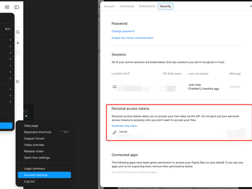Click the "Manage" column header
The height and width of the screenshot is (189, 252).
[235, 73]
